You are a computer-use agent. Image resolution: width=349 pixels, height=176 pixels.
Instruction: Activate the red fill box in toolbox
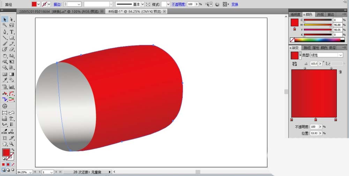(6, 152)
